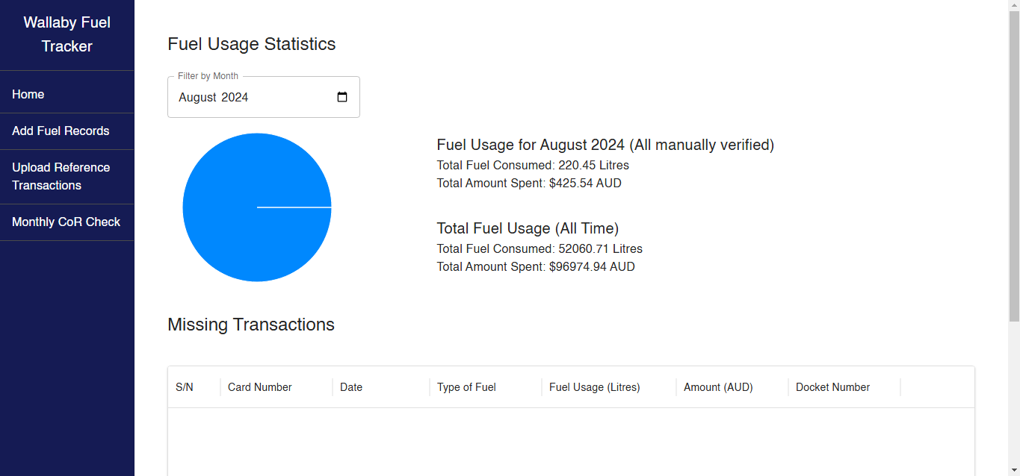Sort by S/N column header
Screen dimensions: 1020x476
tap(185, 387)
